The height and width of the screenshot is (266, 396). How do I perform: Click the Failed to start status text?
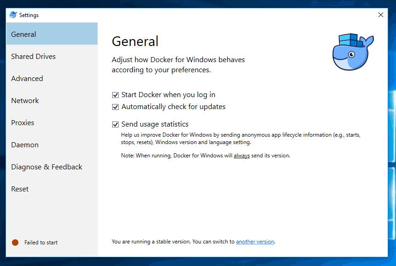click(41, 243)
